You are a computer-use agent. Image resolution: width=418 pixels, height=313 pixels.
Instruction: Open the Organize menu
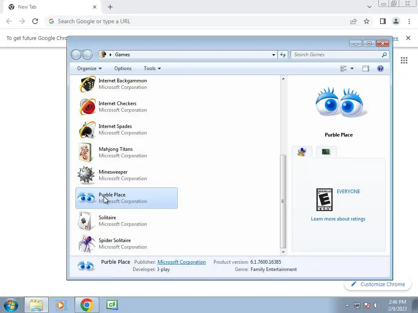(89, 68)
